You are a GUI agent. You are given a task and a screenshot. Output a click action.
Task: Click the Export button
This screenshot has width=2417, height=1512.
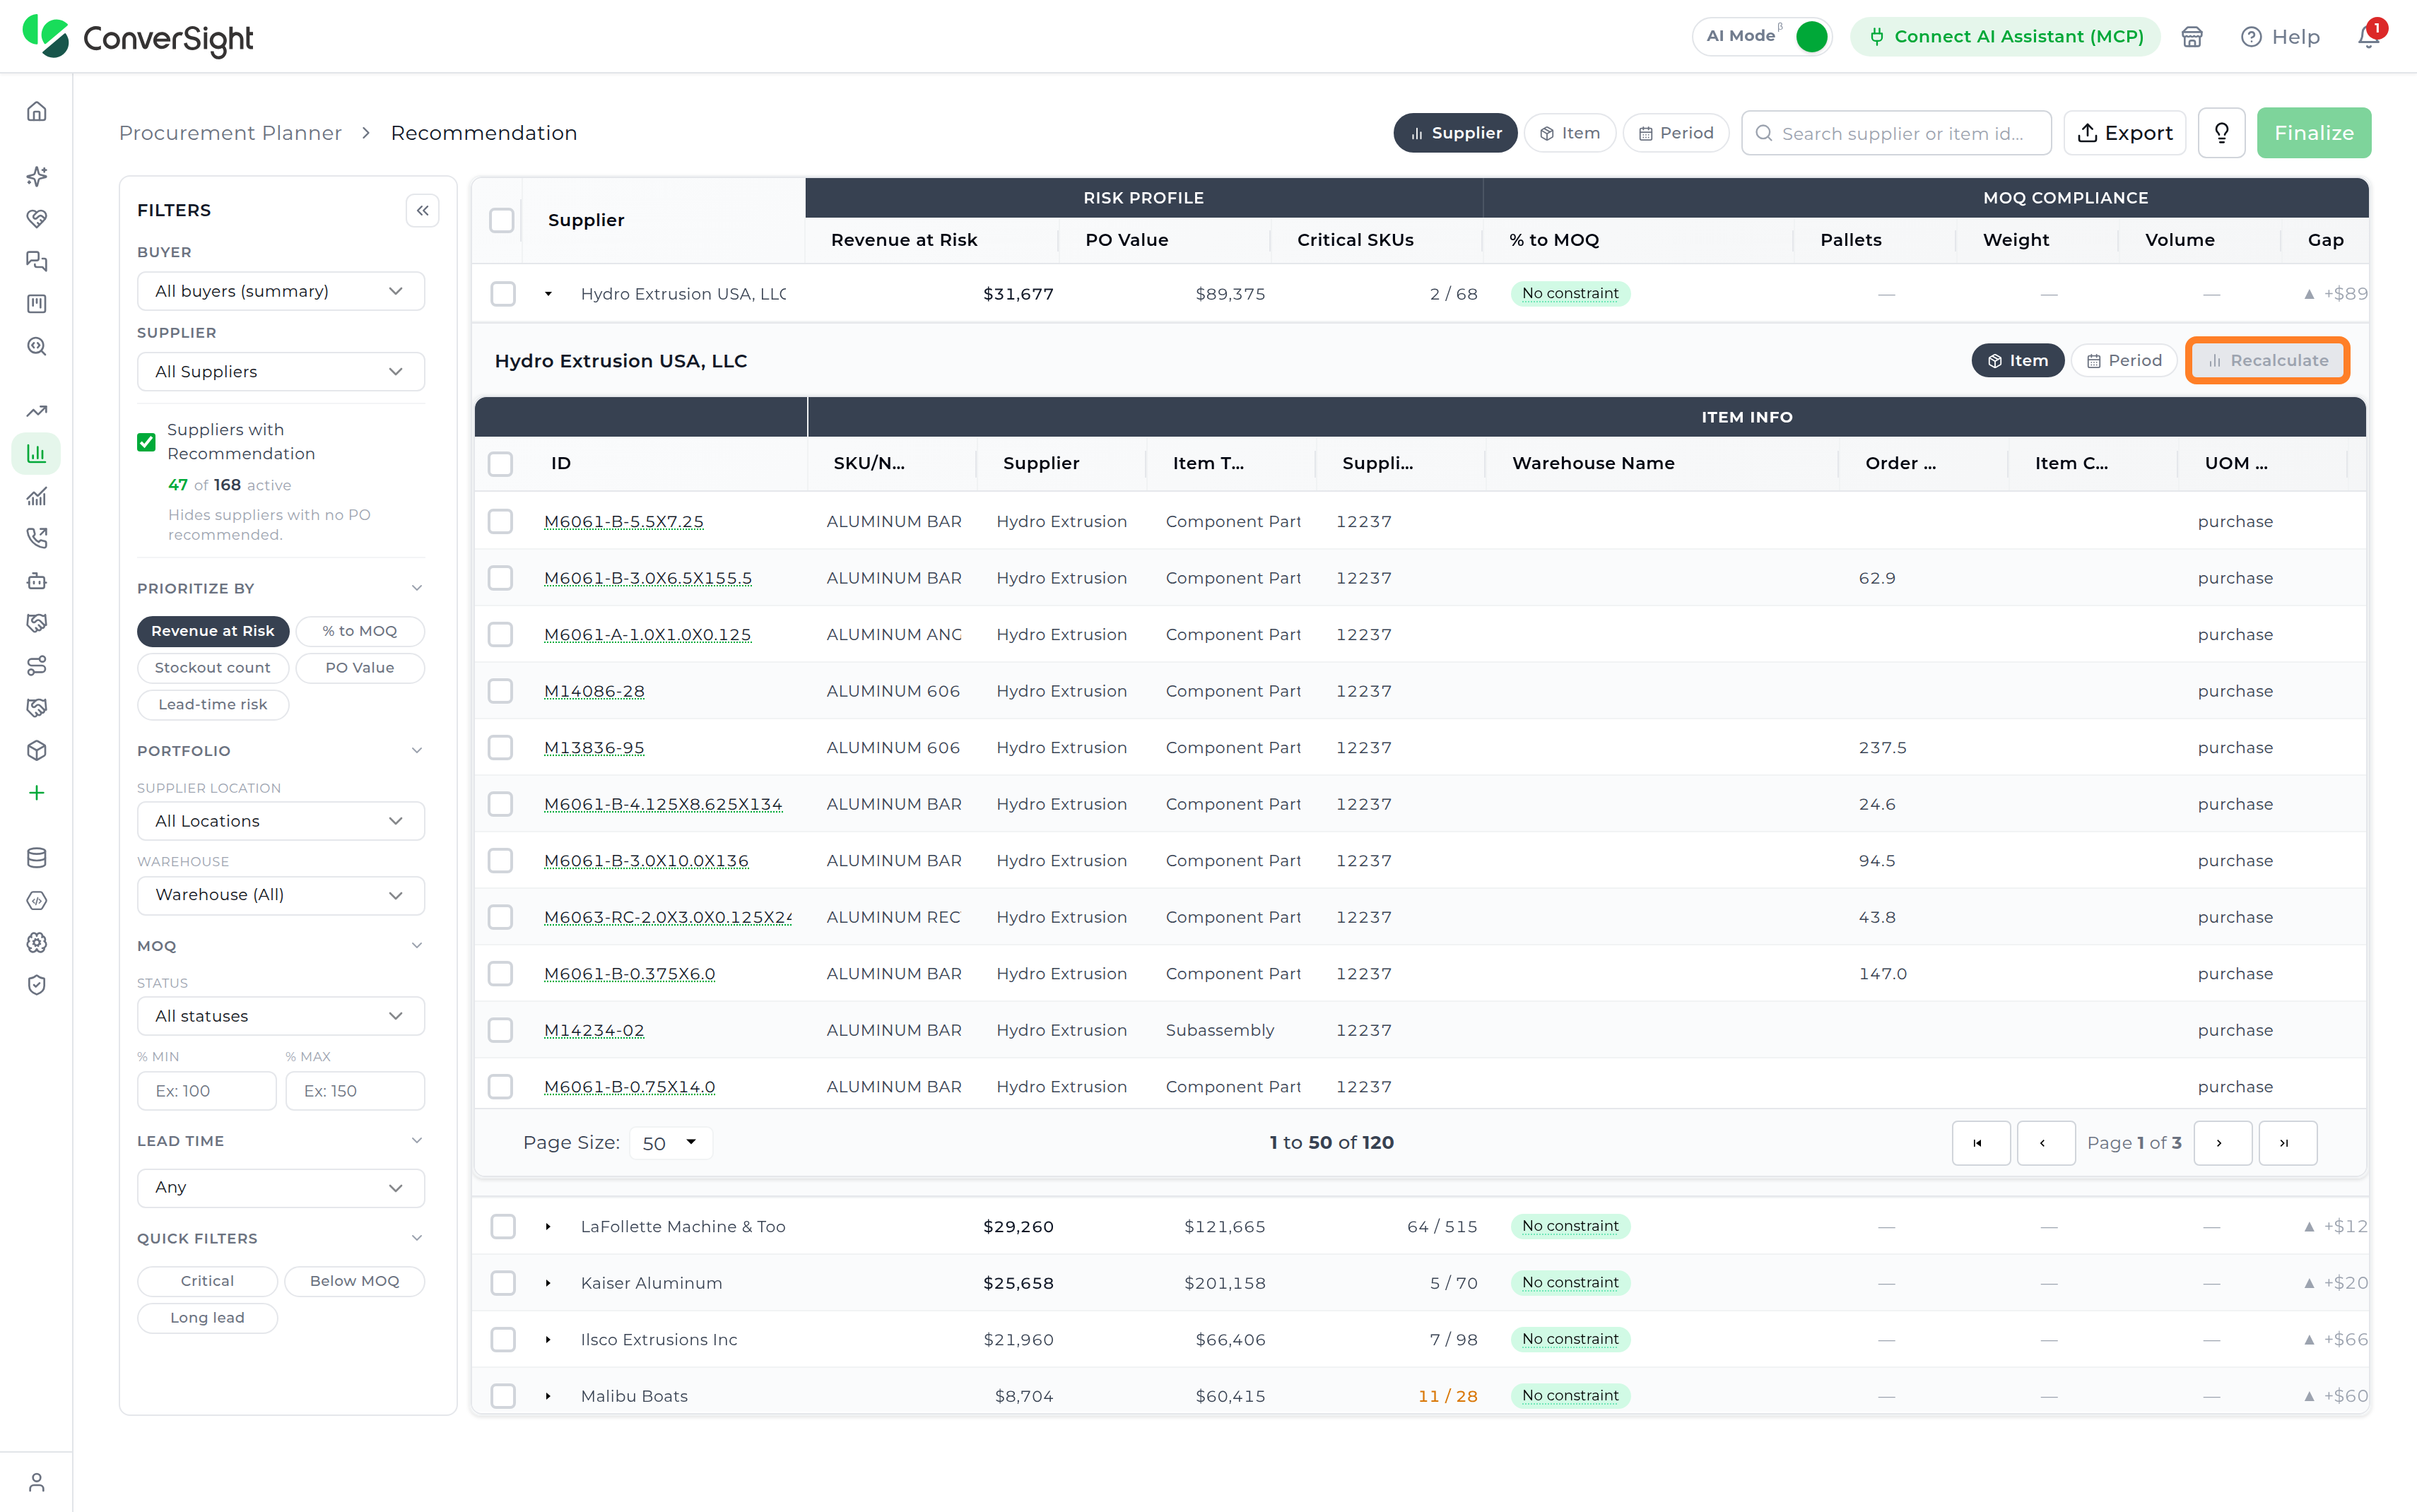[2125, 133]
